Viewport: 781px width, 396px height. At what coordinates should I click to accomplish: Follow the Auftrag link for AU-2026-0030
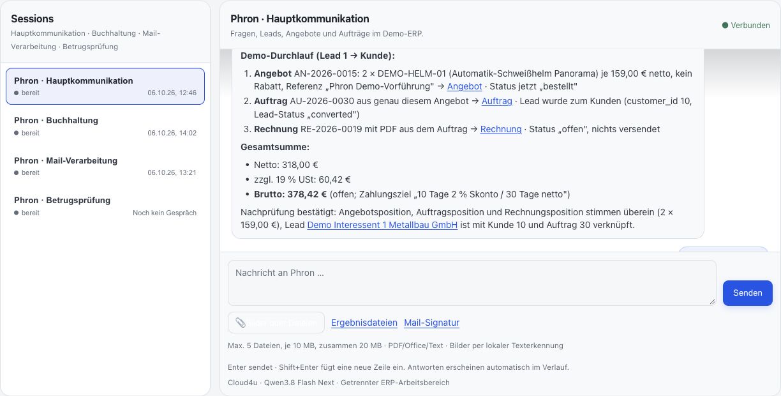(x=497, y=101)
